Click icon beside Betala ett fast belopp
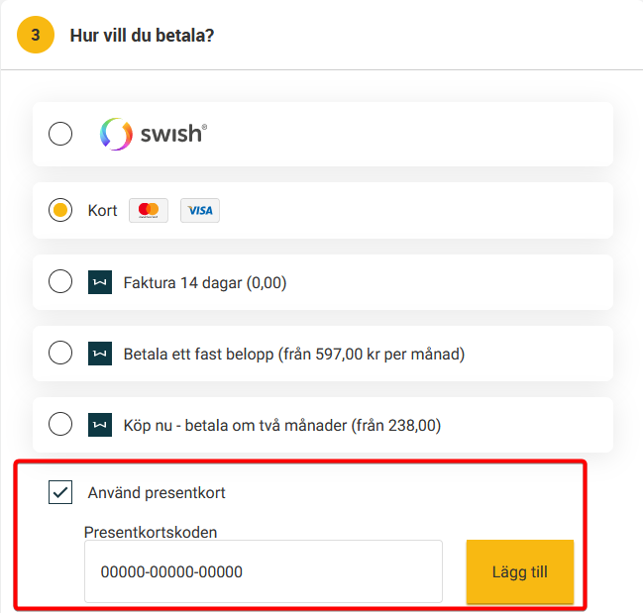Screen dimensions: 643x613 (x=100, y=354)
